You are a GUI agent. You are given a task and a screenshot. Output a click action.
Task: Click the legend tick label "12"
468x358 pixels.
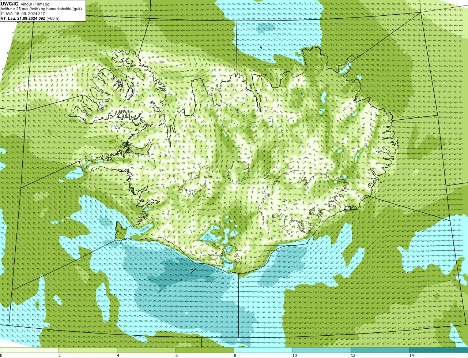click(353, 355)
